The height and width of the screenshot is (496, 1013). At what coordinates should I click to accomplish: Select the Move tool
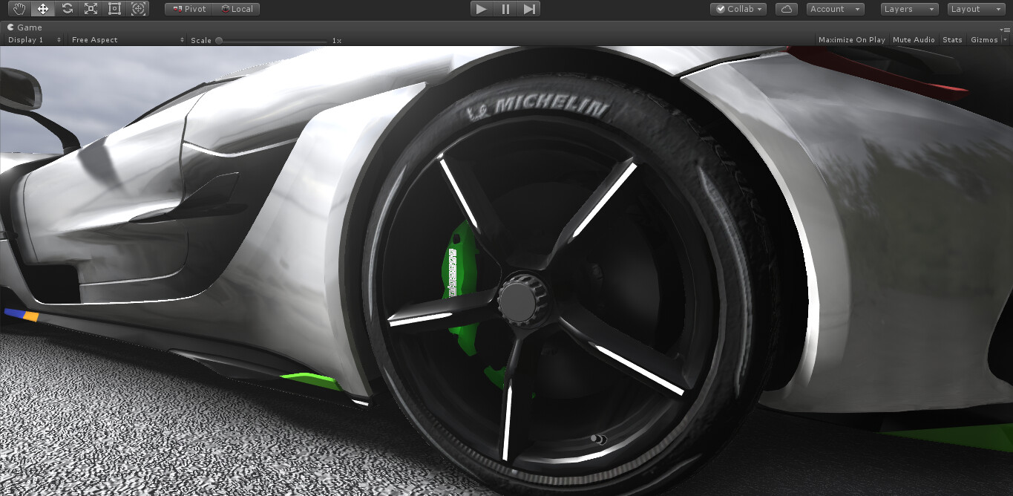tap(43, 9)
